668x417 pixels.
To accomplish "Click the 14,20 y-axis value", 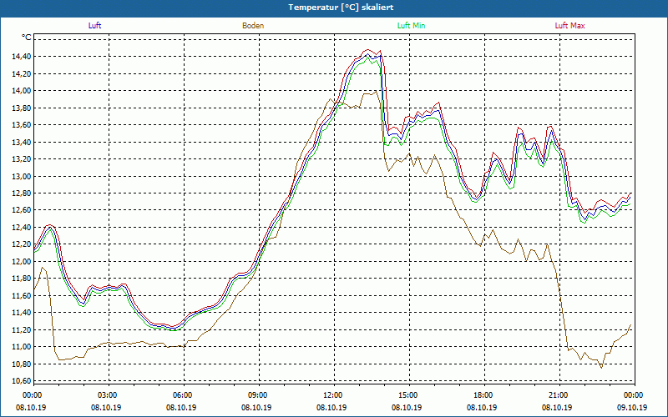I will point(22,73).
